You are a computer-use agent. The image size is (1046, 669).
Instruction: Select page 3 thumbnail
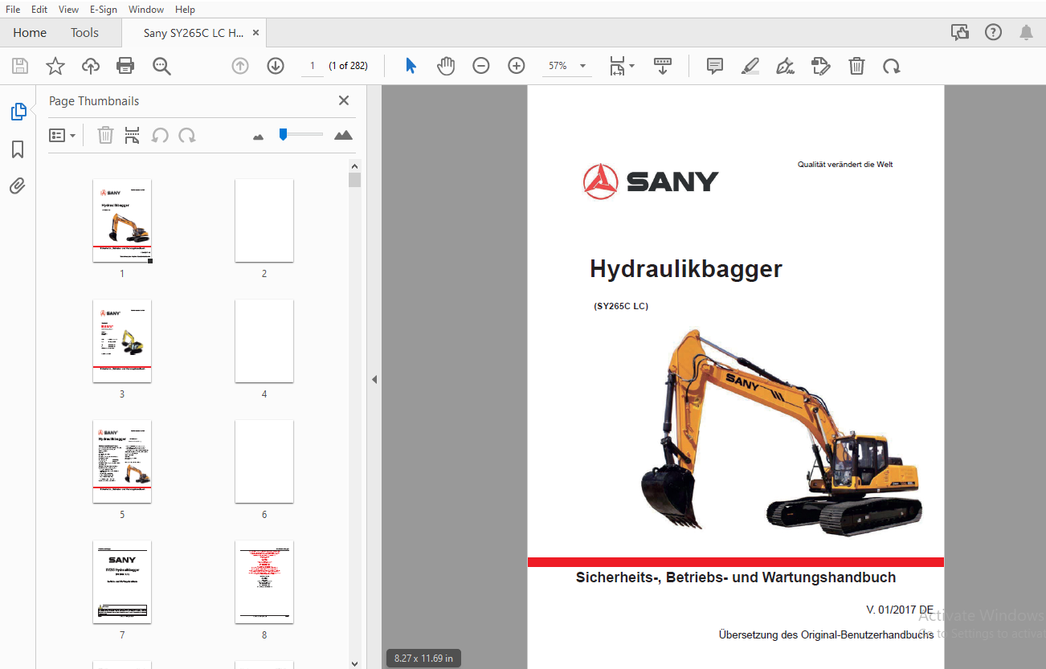click(x=122, y=341)
